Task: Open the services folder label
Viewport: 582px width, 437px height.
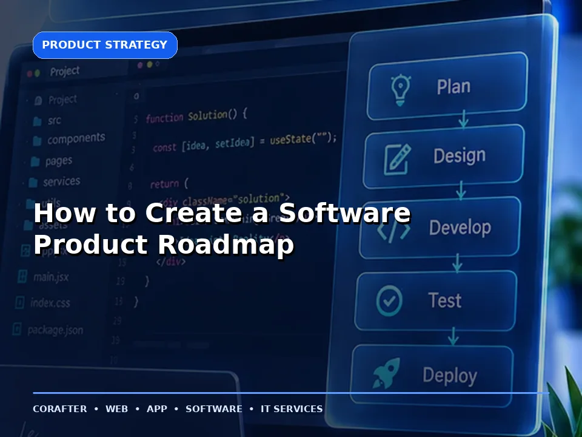Action: tap(62, 181)
